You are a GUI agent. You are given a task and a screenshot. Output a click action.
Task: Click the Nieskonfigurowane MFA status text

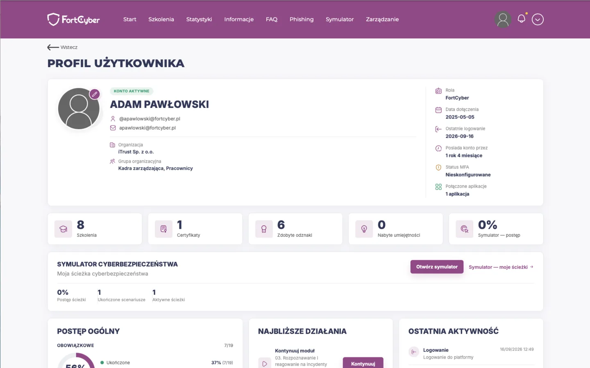coord(468,175)
